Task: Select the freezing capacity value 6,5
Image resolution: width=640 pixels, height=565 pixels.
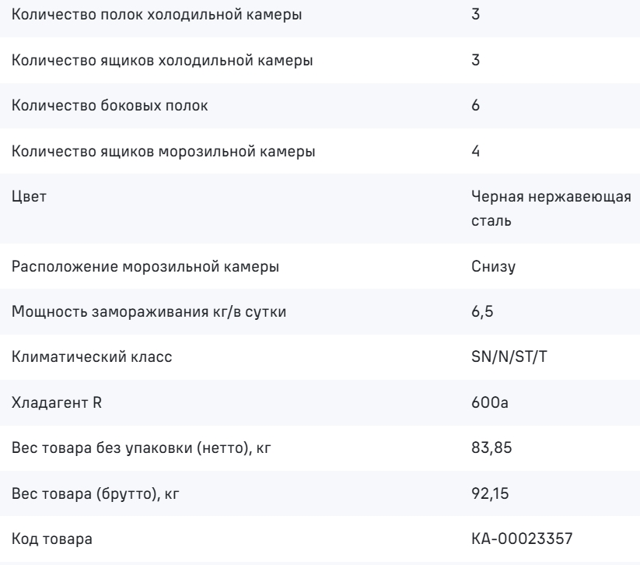Action: [482, 312]
